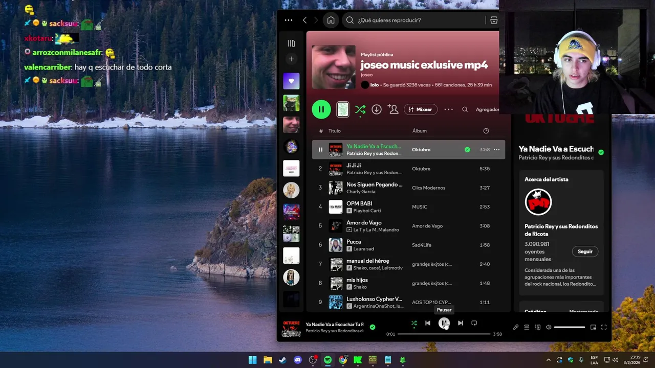
Task: Download the playlist
Action: coord(377,109)
